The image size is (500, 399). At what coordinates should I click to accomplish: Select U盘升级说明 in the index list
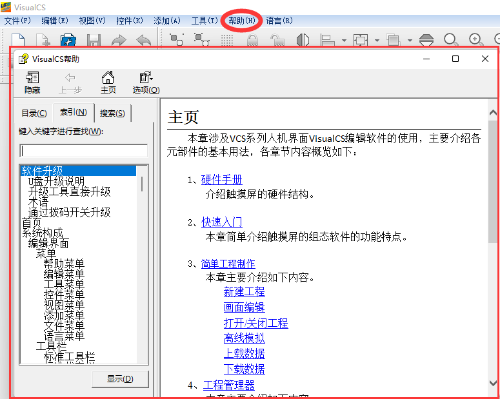coord(56,181)
